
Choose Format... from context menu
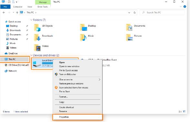[x=63, y=97]
